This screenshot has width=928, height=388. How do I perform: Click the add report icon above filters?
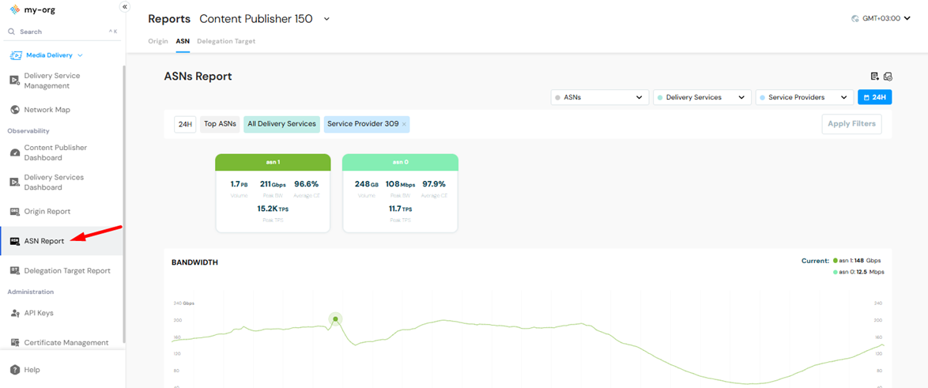coord(875,77)
